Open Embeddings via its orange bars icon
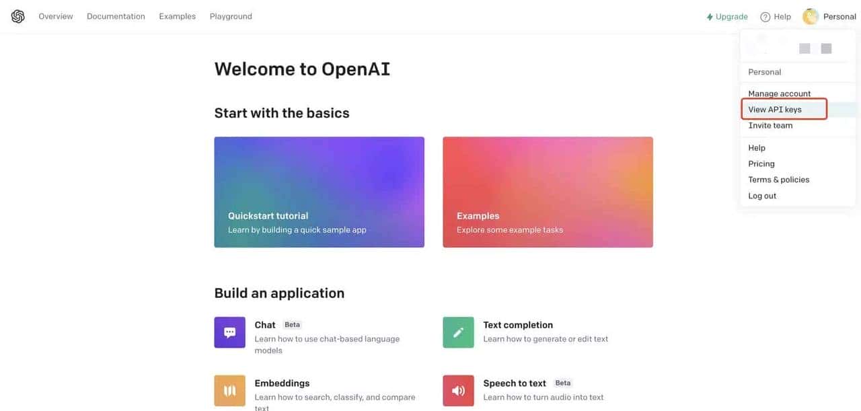861x411 pixels. coord(229,390)
